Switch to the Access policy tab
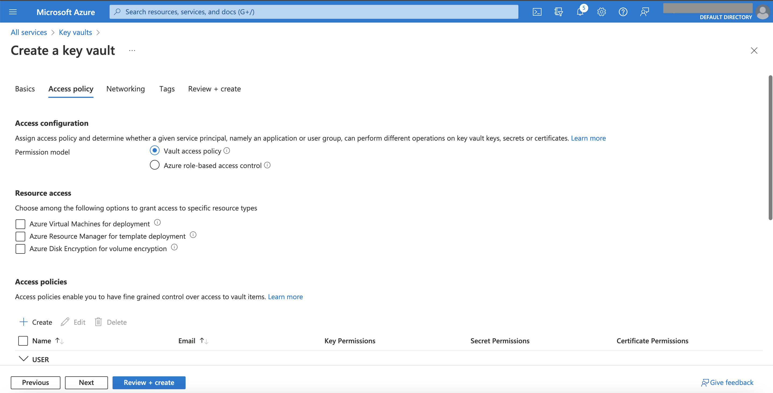The width and height of the screenshot is (773, 393). 71,89
